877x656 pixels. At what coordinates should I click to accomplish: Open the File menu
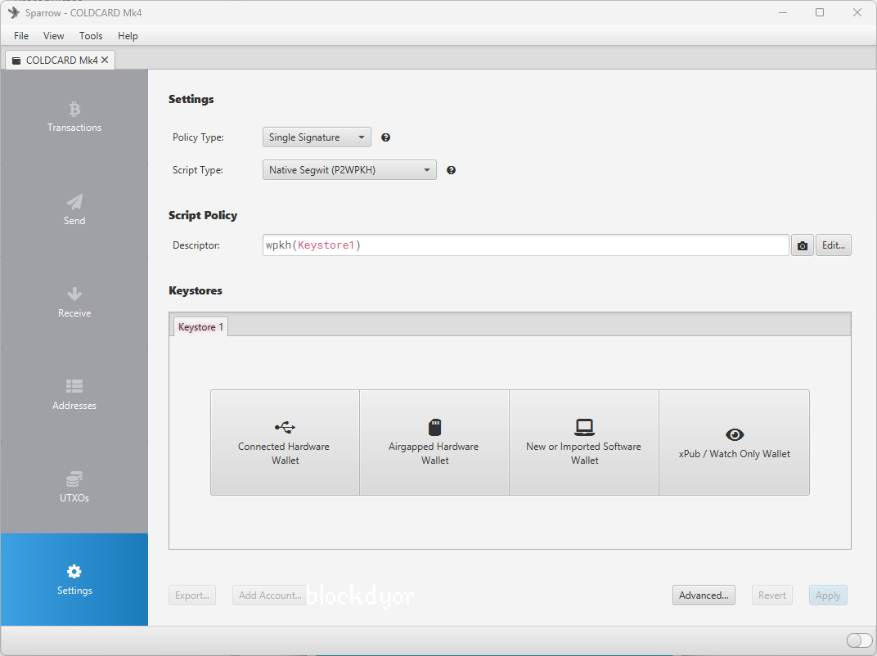point(21,36)
